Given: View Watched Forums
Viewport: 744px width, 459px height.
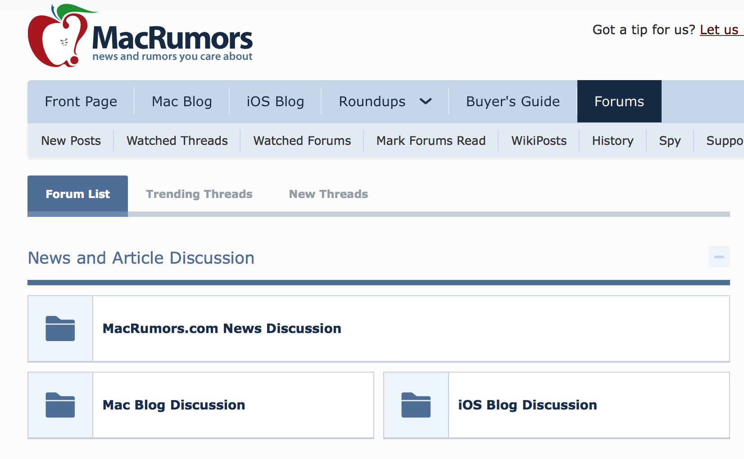Looking at the screenshot, I should point(302,141).
